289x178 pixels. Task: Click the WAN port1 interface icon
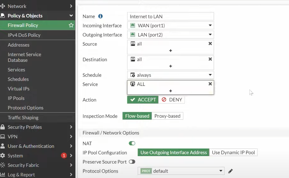[x=133, y=25]
